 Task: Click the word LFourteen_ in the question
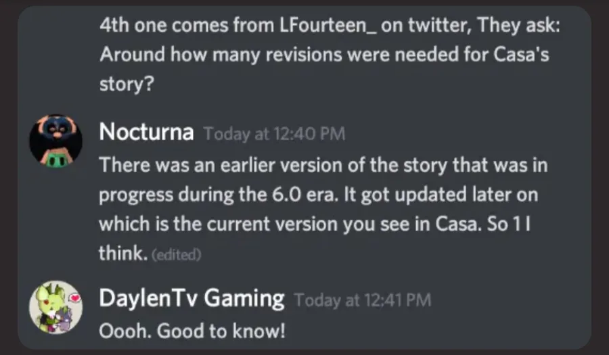(328, 26)
